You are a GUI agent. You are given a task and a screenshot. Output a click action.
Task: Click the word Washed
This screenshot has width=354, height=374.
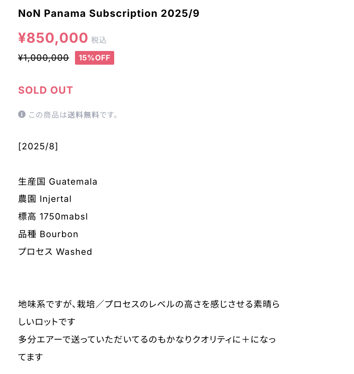(x=74, y=252)
